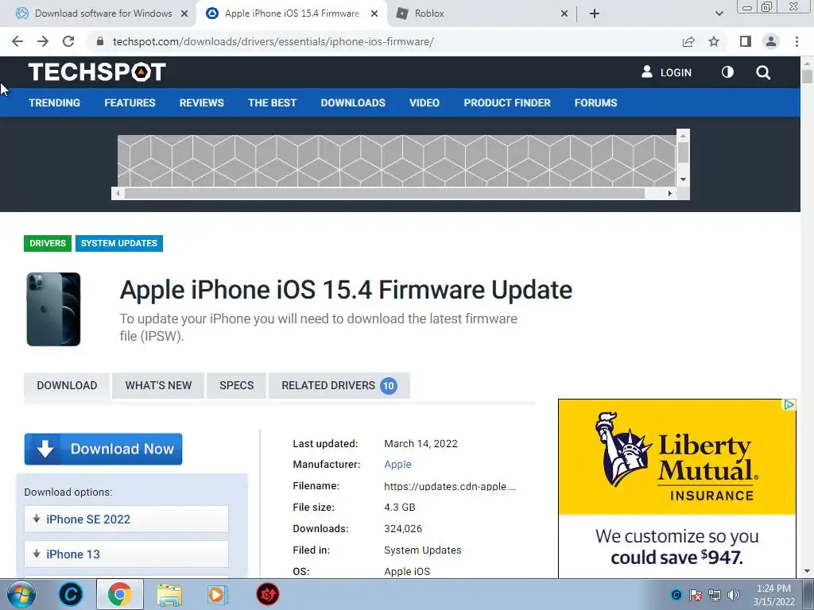Screen dimensions: 814x610
Task: Click the address bar URL
Action: [273, 41]
